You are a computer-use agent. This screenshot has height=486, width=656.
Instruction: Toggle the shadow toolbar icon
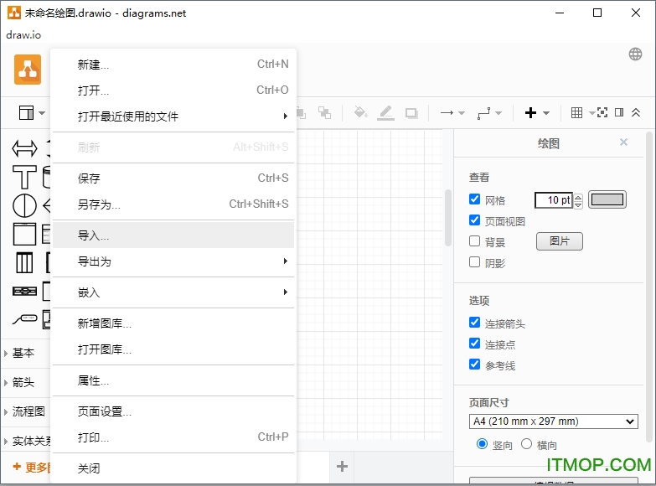[x=411, y=113]
